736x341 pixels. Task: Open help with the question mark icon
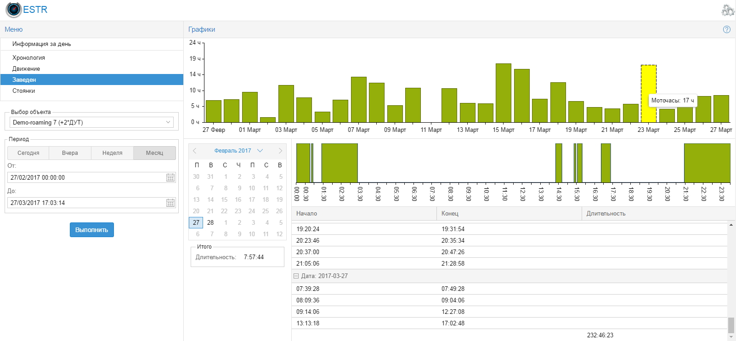click(x=727, y=29)
